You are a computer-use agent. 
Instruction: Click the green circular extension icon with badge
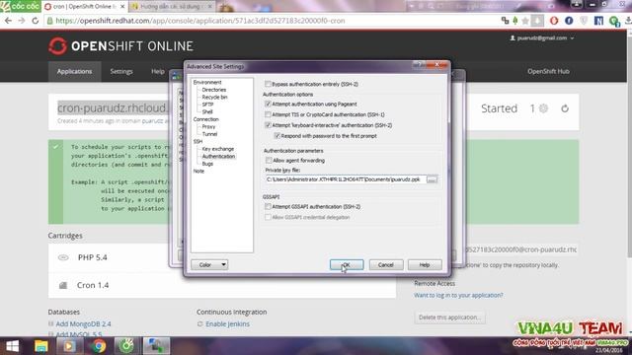614,21
